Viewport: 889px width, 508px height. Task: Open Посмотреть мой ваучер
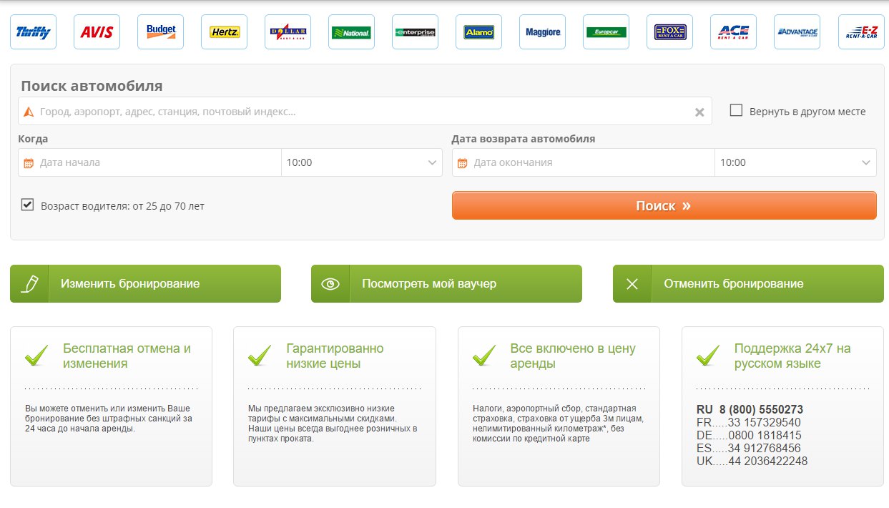(446, 284)
